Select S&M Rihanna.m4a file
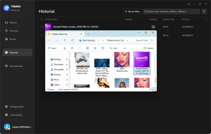Viewport: 211px width, 134px height. (x=122, y=62)
